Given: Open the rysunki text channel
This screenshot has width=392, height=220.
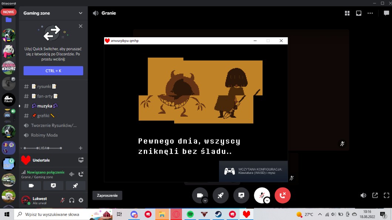Looking at the screenshot, I should 44,86.
